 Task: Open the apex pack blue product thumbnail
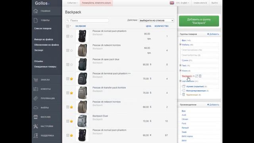(x=82, y=64)
